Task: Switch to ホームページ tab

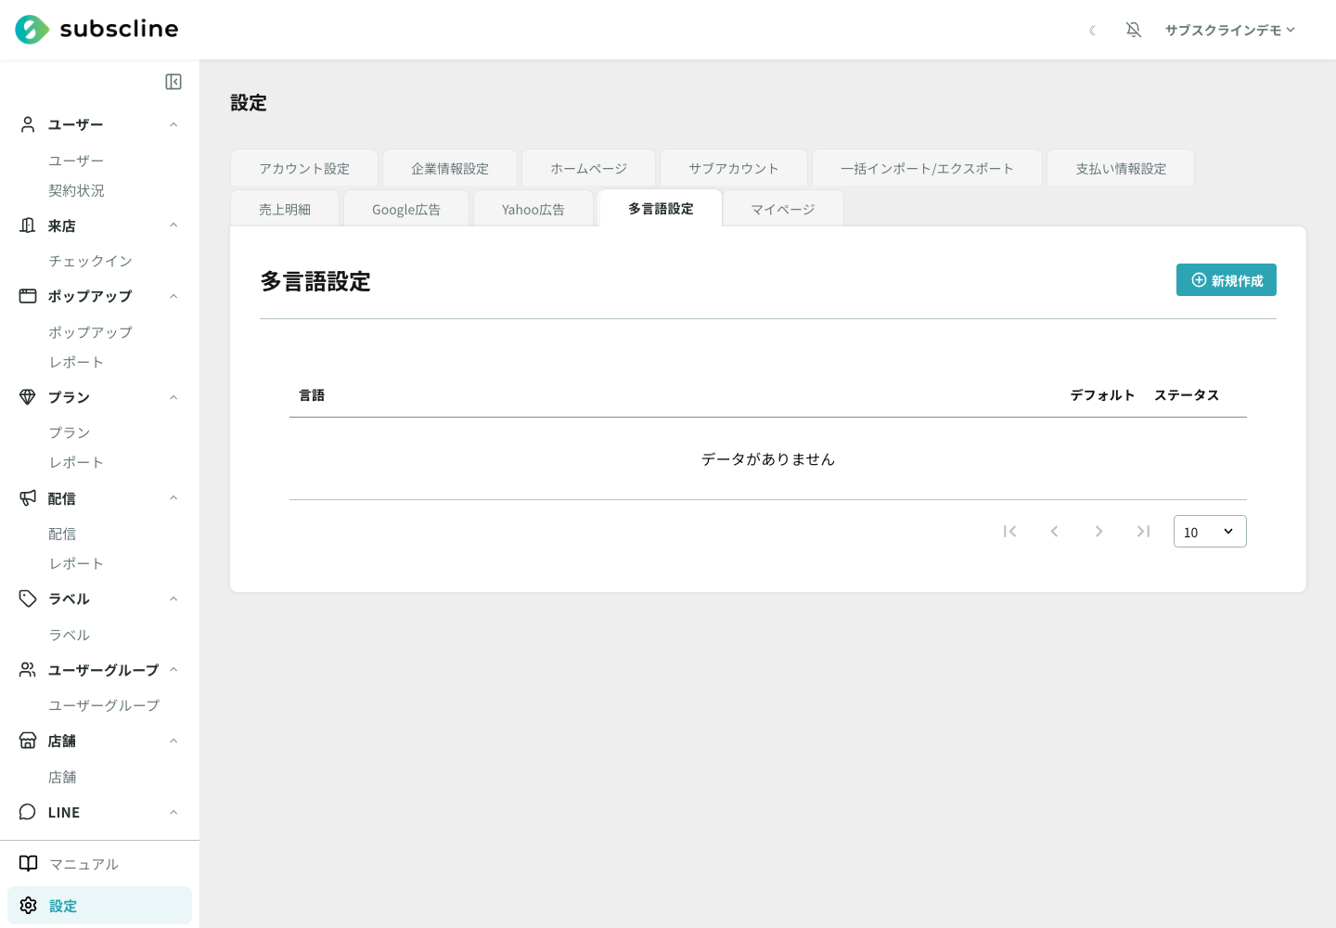Action: pyautogui.click(x=589, y=168)
